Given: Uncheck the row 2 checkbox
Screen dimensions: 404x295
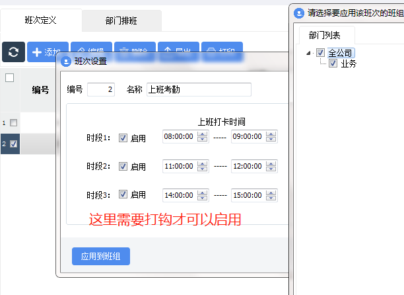Looking at the screenshot, I should (x=13, y=144).
